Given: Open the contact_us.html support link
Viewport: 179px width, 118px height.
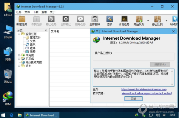Looking at the screenshot, I should tap(146, 93).
